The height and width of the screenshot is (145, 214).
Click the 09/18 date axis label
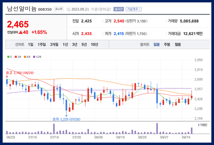point(186,137)
